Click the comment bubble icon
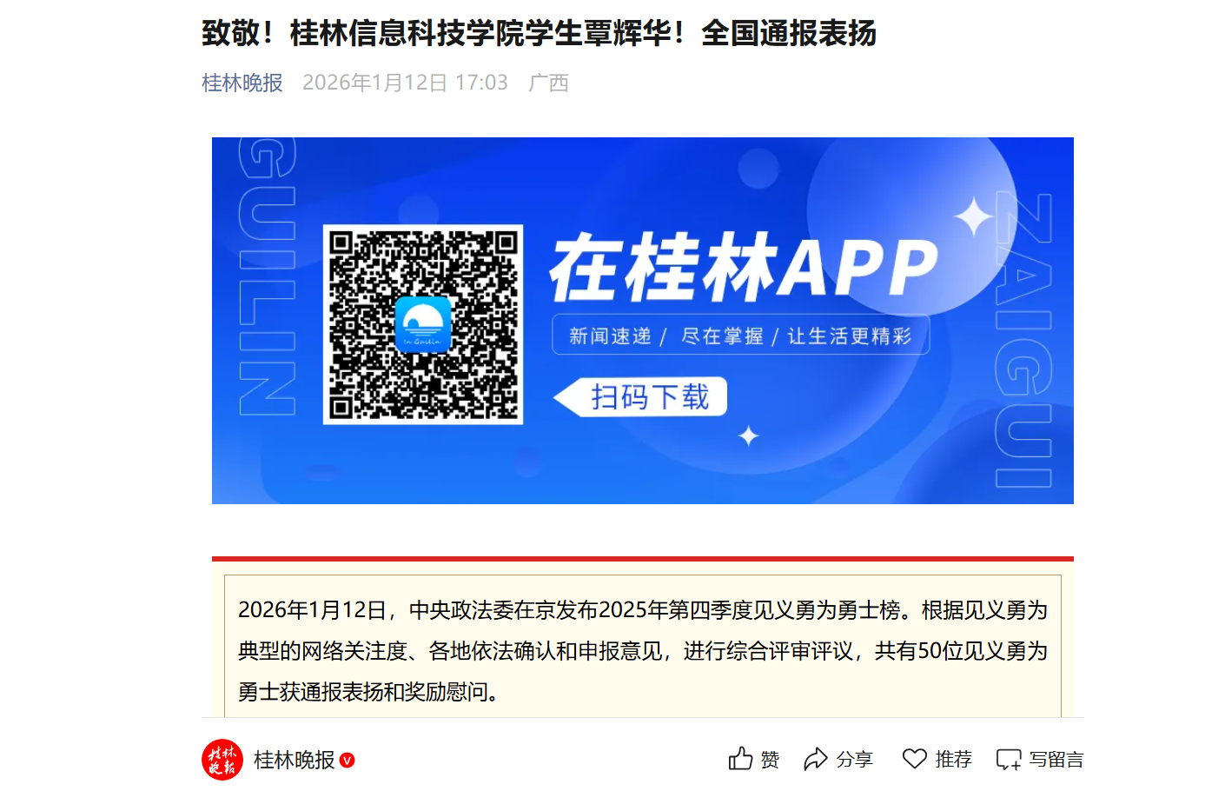This screenshot has width=1225, height=791. click(x=1009, y=760)
